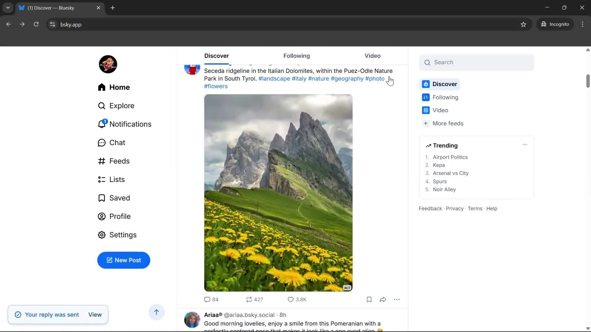The width and height of the screenshot is (591, 332).
Task: Like the Dolomites photo post
Action: tap(291, 299)
